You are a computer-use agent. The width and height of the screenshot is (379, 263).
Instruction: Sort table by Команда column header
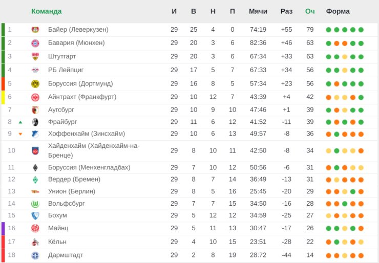[x=47, y=11]
